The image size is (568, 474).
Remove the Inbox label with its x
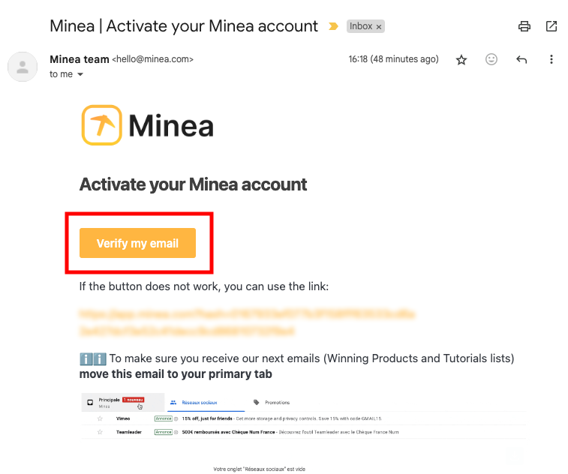pos(379,26)
